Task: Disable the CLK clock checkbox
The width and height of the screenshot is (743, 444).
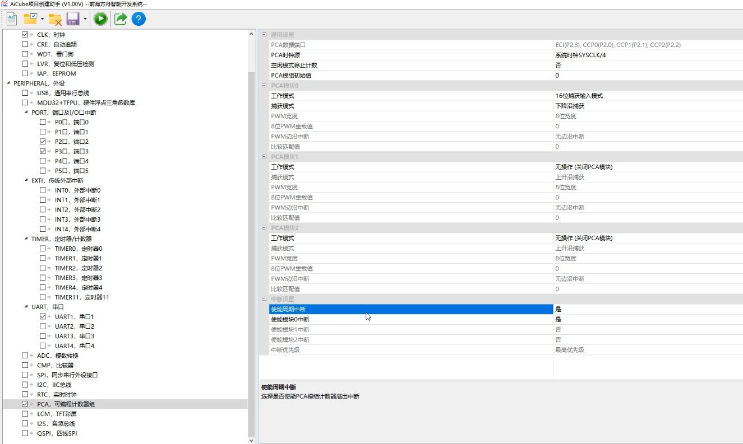Action: coord(25,35)
